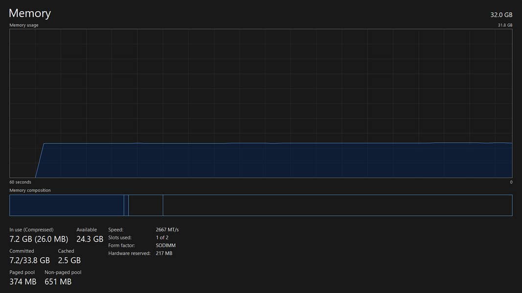Click the 60 seconds time axis label
The image size is (522, 293).
point(20,182)
